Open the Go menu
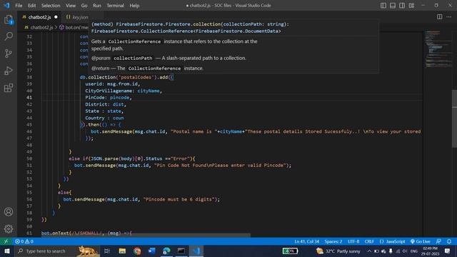The width and height of the screenshot is (457, 257). click(x=84, y=5)
